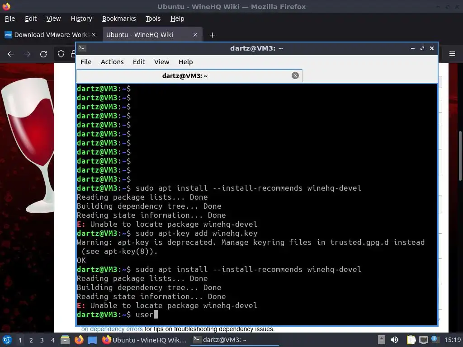
Task: Minimize the terminal window
Action: pyautogui.click(x=412, y=48)
